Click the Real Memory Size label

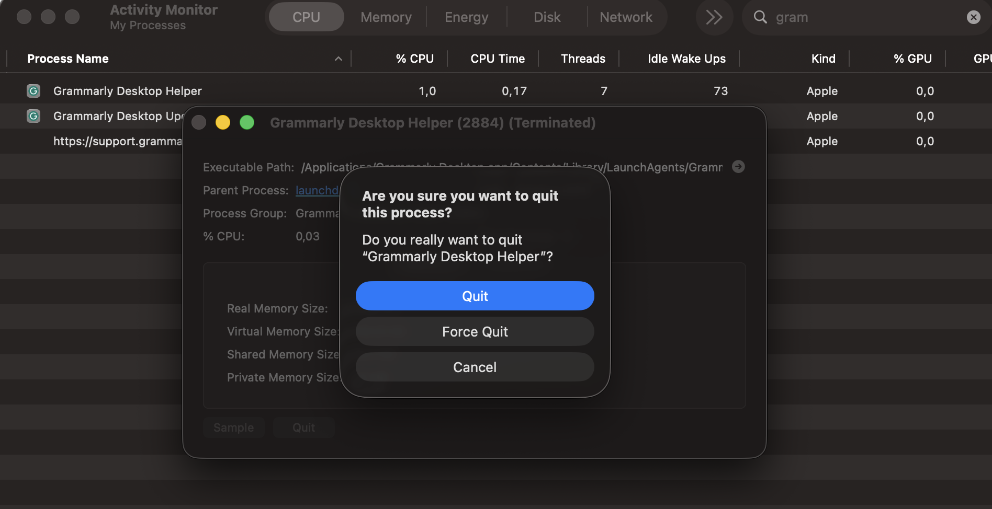(277, 308)
